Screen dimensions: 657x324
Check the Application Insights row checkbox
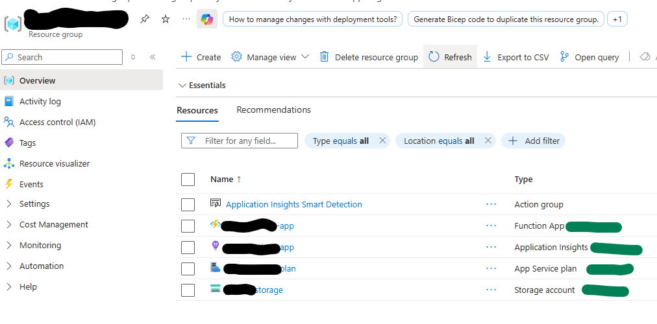coord(188,248)
